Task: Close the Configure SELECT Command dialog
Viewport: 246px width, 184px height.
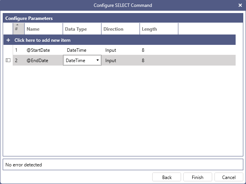Action: 240,5
